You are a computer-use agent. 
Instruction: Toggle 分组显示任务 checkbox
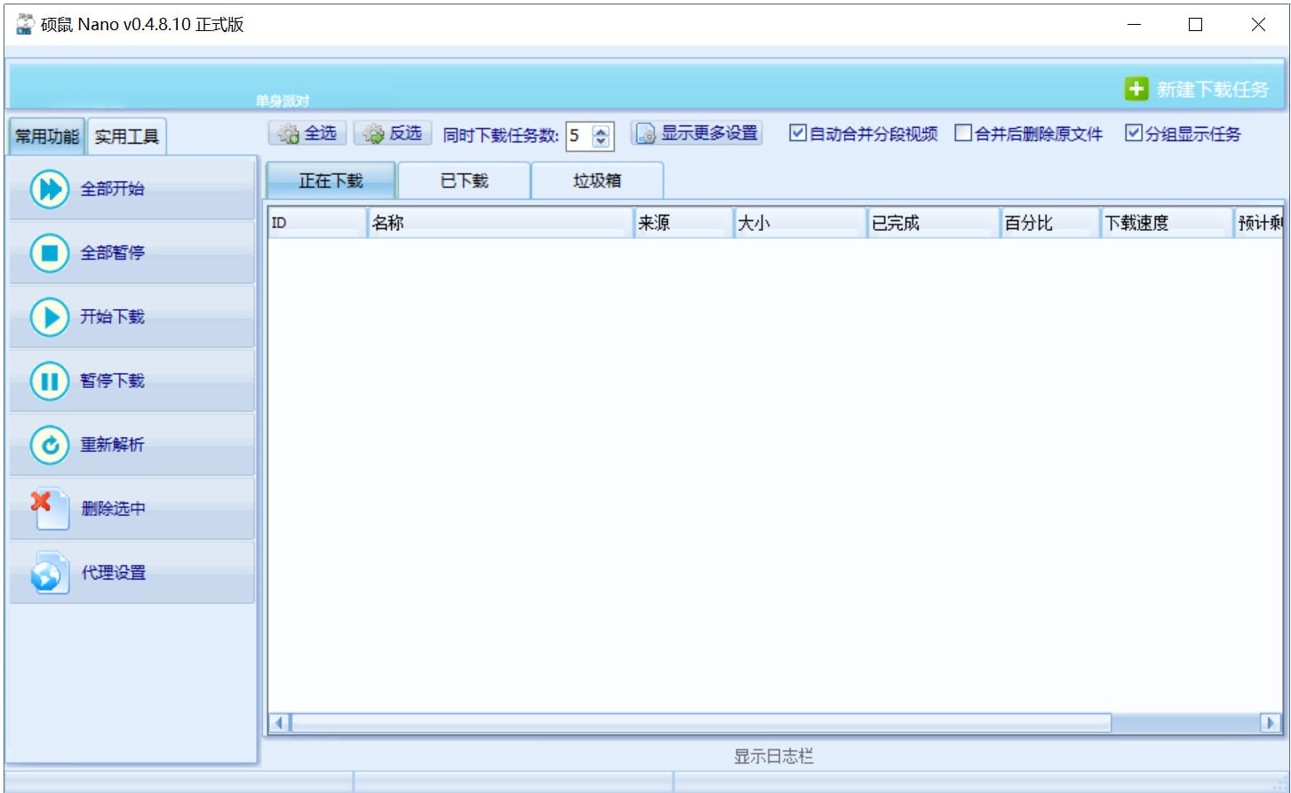tap(1133, 133)
